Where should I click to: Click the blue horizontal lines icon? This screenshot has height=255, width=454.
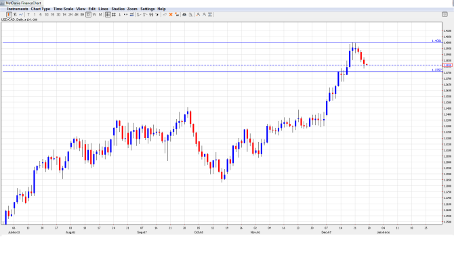point(131,14)
